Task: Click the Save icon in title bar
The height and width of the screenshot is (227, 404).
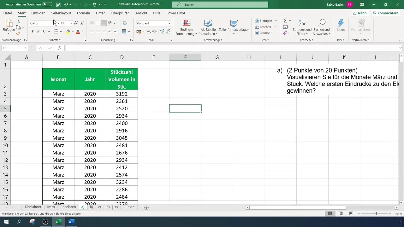Action: click(x=58, y=5)
